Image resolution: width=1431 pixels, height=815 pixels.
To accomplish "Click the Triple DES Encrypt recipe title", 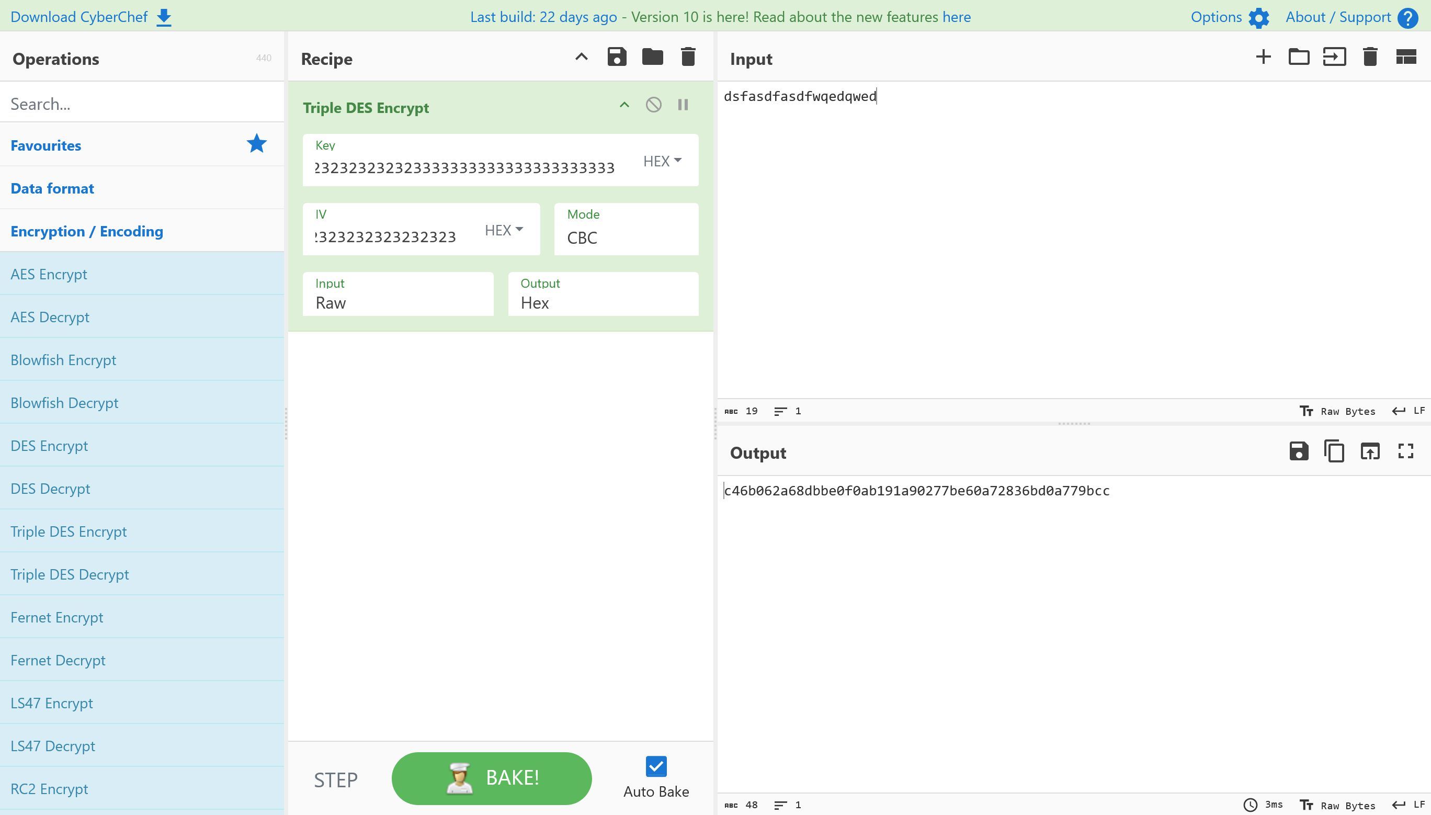I will point(366,107).
